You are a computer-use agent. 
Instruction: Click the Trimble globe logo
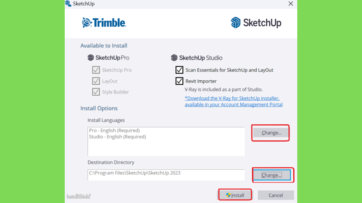87,23
